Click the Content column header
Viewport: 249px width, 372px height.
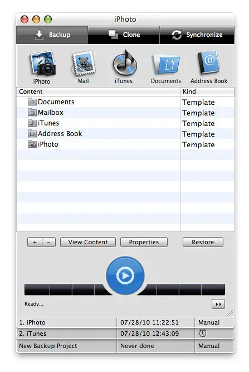99,91
